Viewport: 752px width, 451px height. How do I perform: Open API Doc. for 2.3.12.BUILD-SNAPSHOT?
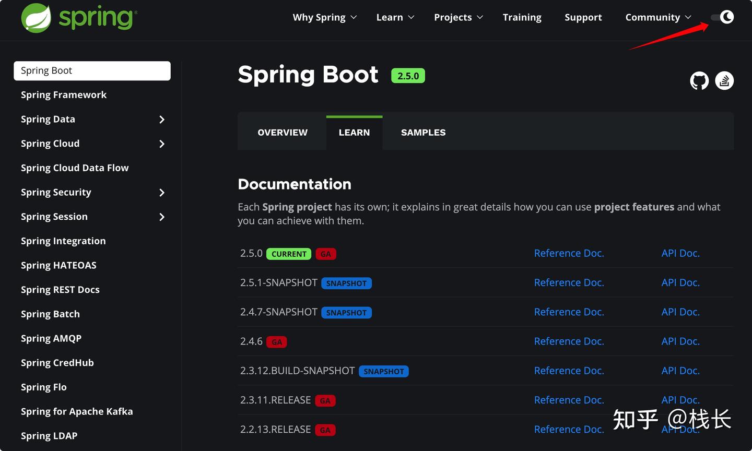(x=680, y=371)
